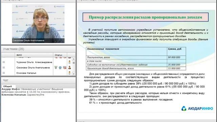Click the row Приносящая доход деятельность, всего

136,68
